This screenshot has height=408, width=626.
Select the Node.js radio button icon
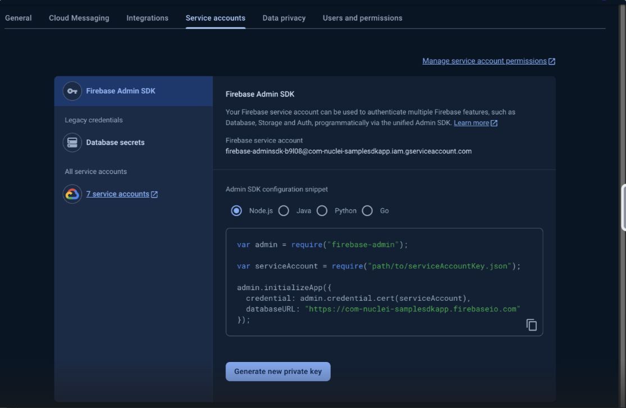click(237, 210)
